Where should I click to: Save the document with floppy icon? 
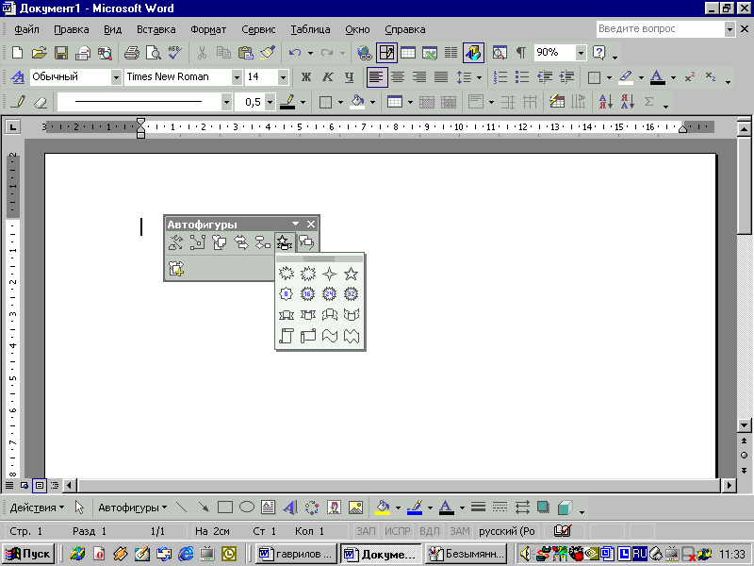click(61, 53)
